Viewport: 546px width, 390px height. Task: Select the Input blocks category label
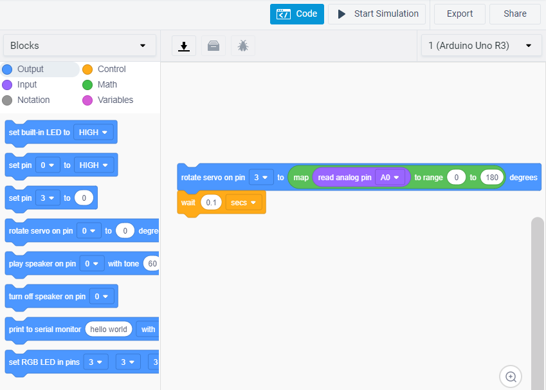tap(27, 84)
